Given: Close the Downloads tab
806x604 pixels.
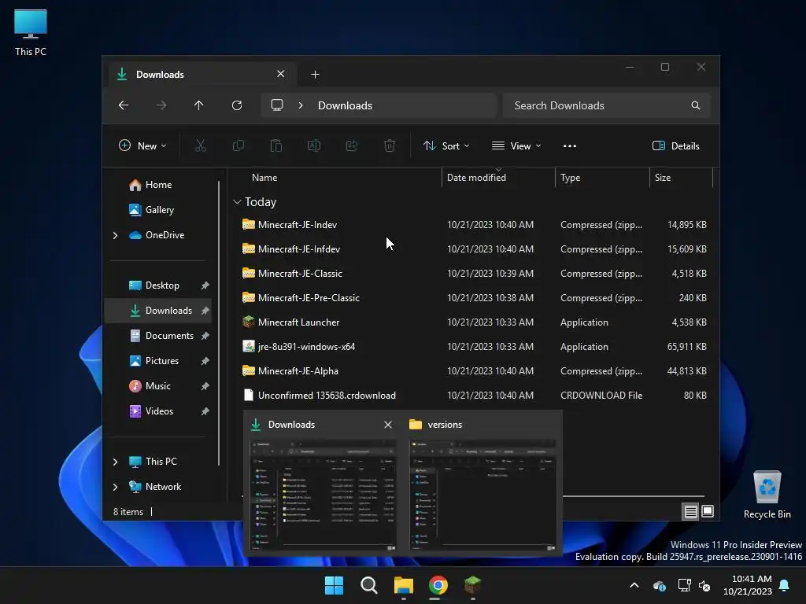Looking at the screenshot, I should [281, 74].
